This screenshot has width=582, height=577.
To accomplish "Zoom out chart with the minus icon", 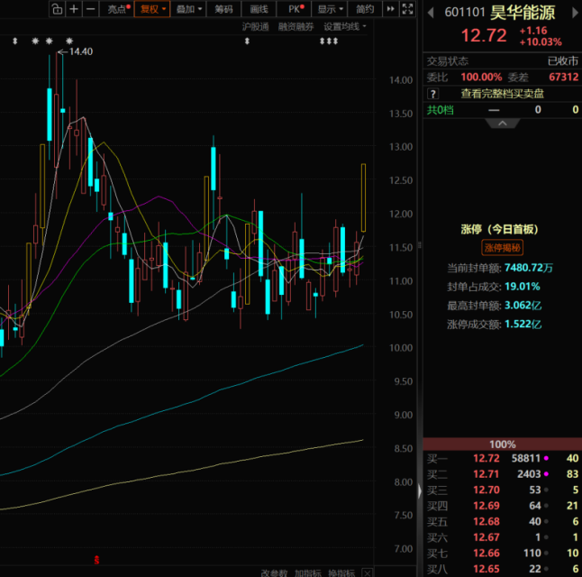I will pyautogui.click(x=91, y=9).
